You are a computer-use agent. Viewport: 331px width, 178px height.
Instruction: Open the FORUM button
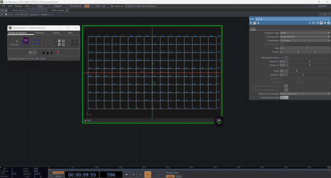tap(58, 6)
